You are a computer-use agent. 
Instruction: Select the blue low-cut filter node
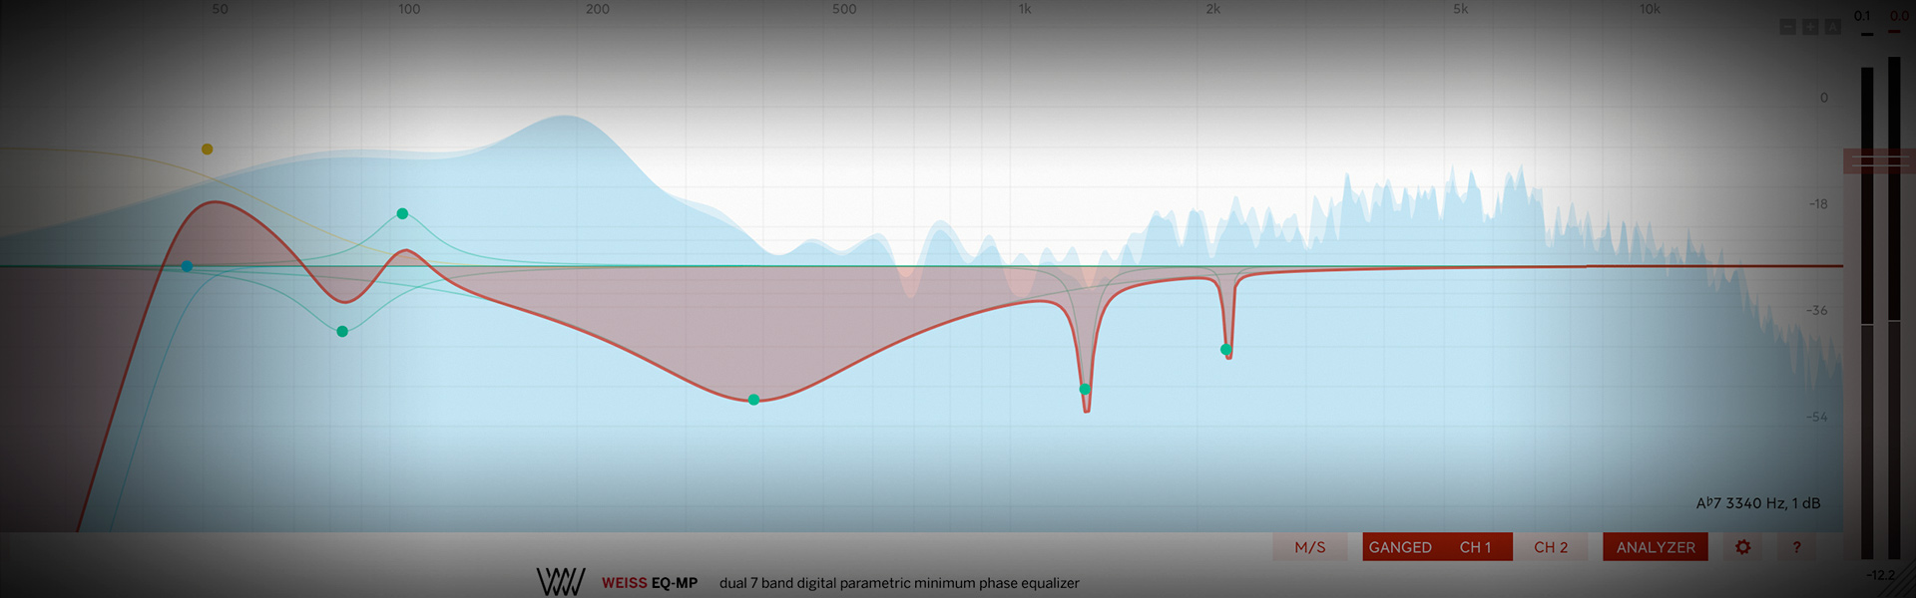187,266
